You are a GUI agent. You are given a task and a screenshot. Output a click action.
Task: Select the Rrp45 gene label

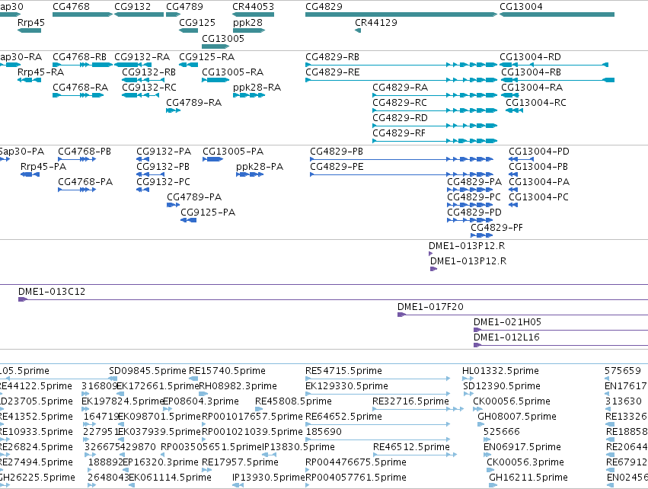pos(31,22)
